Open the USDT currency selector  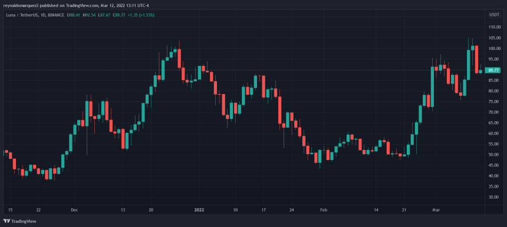click(x=493, y=15)
